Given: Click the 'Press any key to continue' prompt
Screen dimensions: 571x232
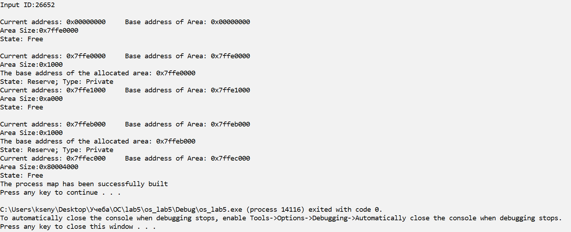Looking at the screenshot, I should pos(60,193).
